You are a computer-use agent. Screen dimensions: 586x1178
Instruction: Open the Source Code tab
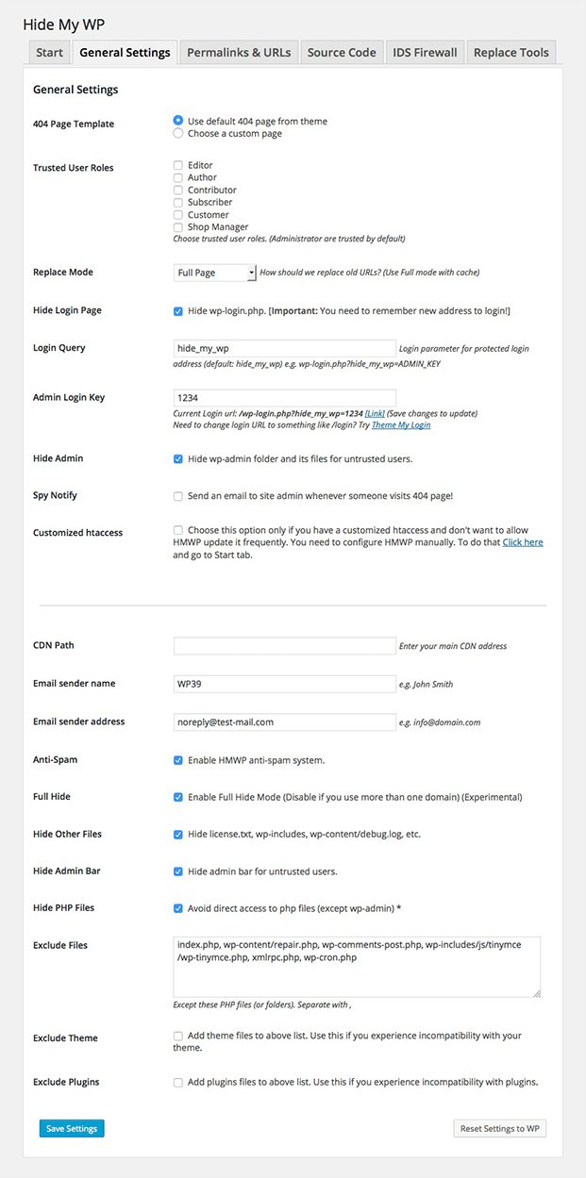[x=341, y=52]
